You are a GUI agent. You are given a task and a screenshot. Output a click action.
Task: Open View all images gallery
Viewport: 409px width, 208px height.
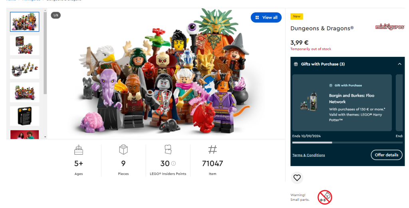[x=266, y=18]
